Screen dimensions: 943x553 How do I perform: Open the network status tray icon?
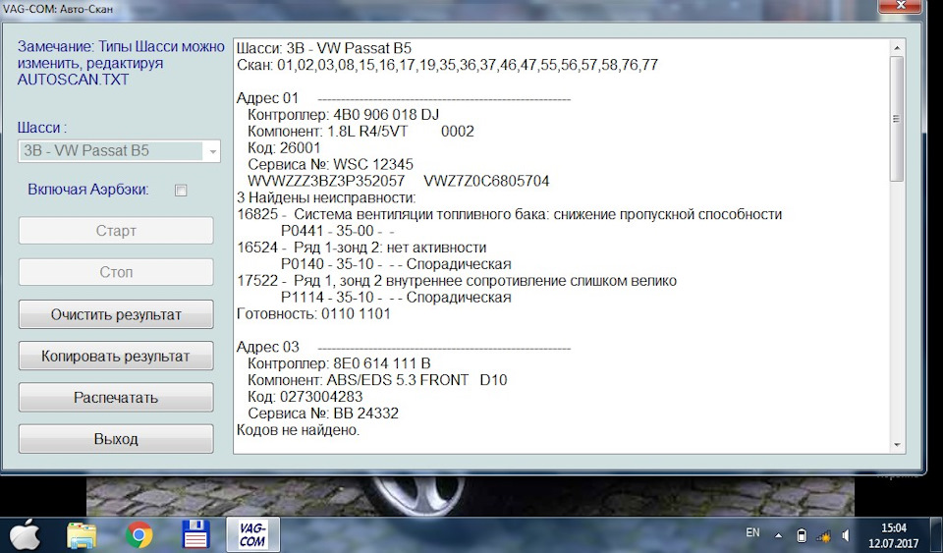coord(823,535)
